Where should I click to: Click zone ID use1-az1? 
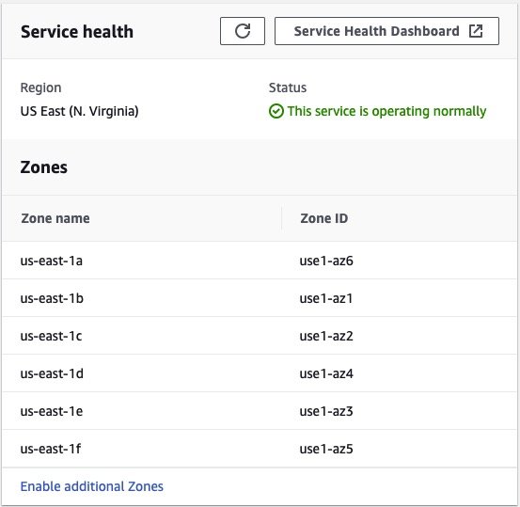click(326, 298)
